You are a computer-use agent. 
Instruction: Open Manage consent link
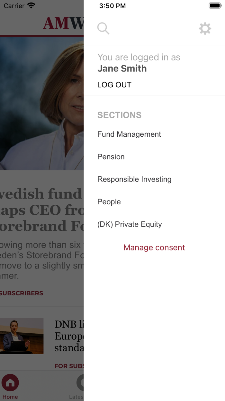(154, 247)
